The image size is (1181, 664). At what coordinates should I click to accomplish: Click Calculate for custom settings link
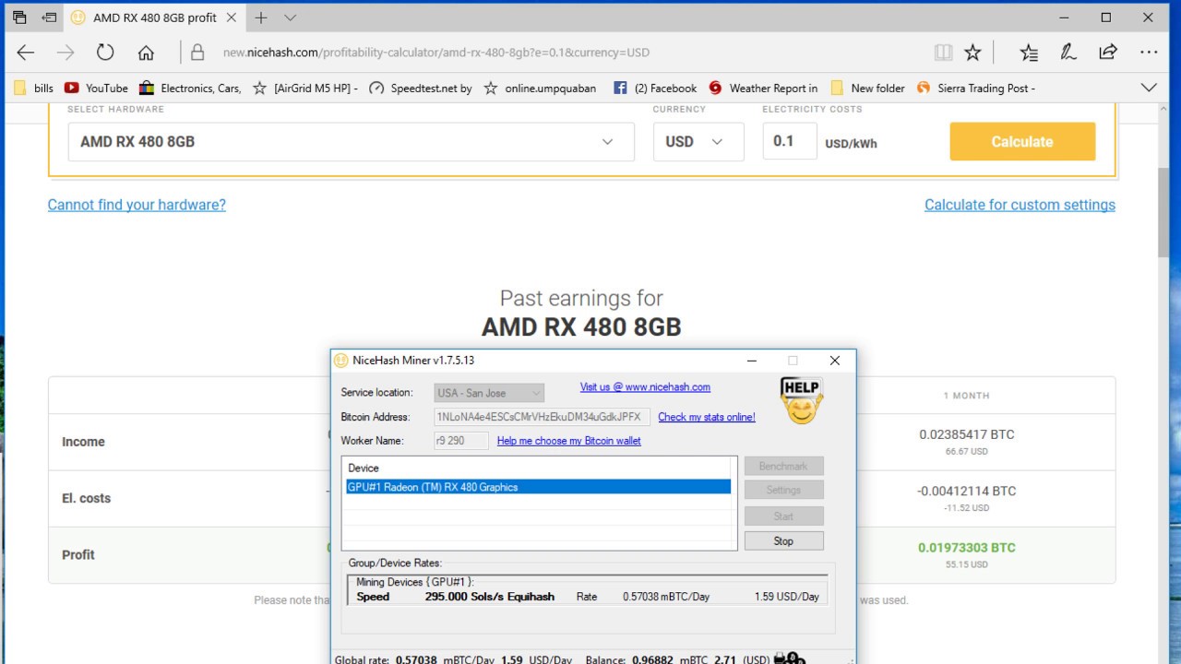click(1020, 205)
